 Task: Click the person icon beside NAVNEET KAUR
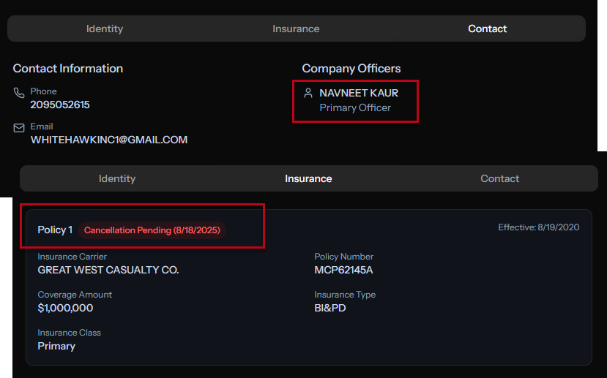tap(308, 93)
